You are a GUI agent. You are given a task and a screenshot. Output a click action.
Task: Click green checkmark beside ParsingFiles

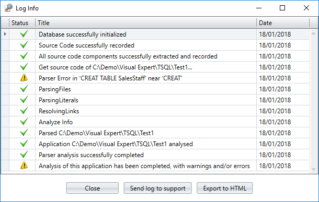point(24,89)
